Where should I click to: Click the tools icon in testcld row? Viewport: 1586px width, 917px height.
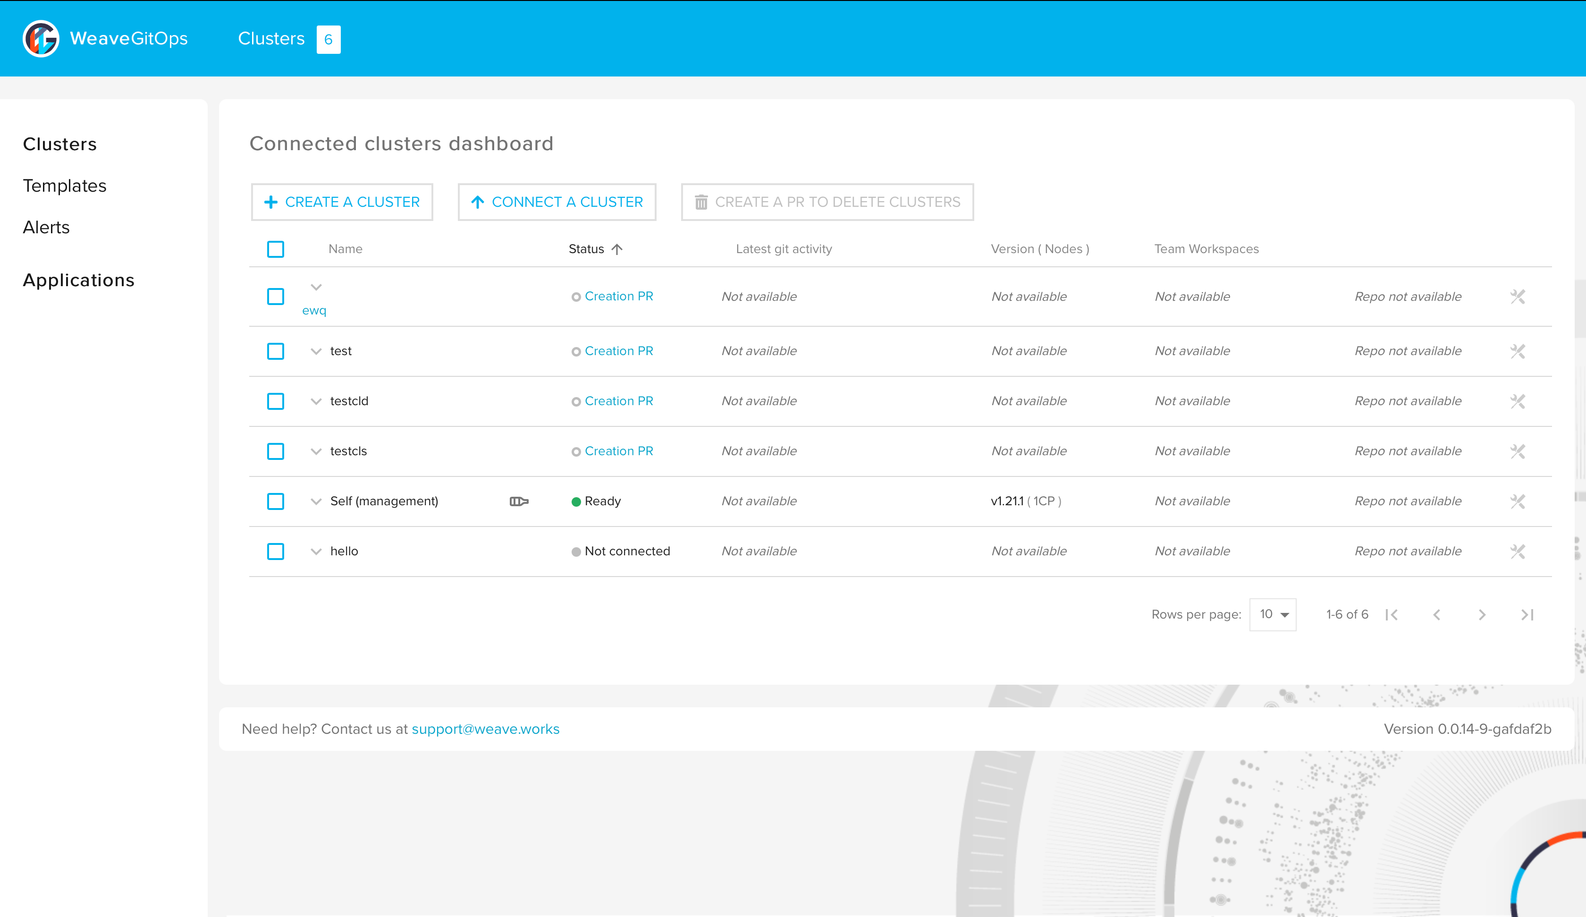[1518, 401]
